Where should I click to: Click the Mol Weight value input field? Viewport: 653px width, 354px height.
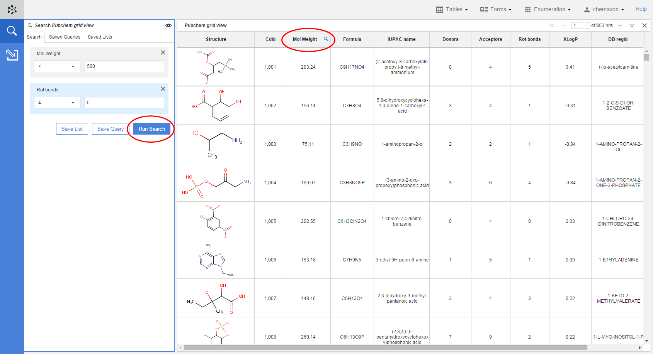coord(124,66)
